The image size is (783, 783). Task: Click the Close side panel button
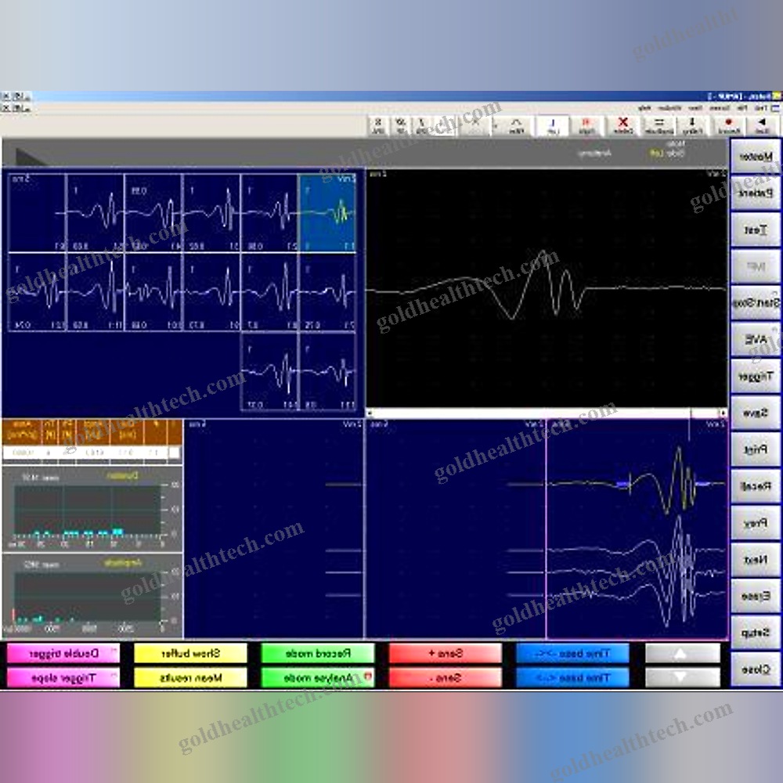coord(755,669)
